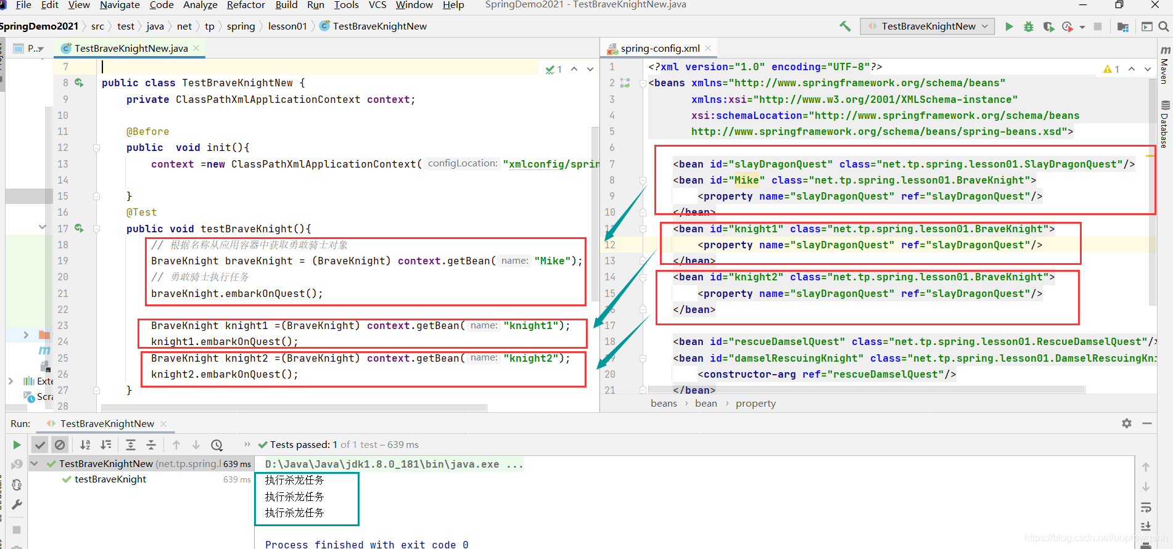Select the TestBraveKnightNew Run panel tab
This screenshot has width=1173, height=549.
106,424
